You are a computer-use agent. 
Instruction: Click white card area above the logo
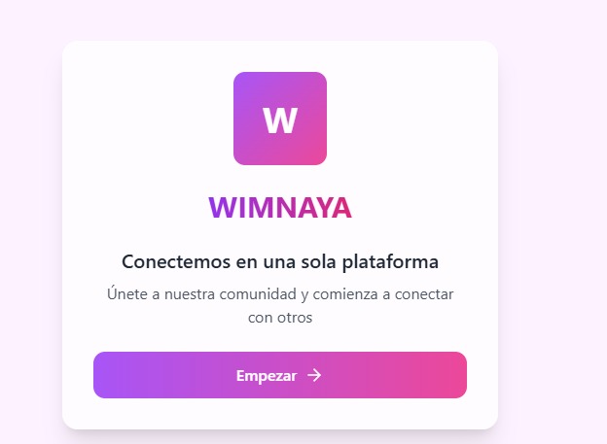[x=280, y=56]
